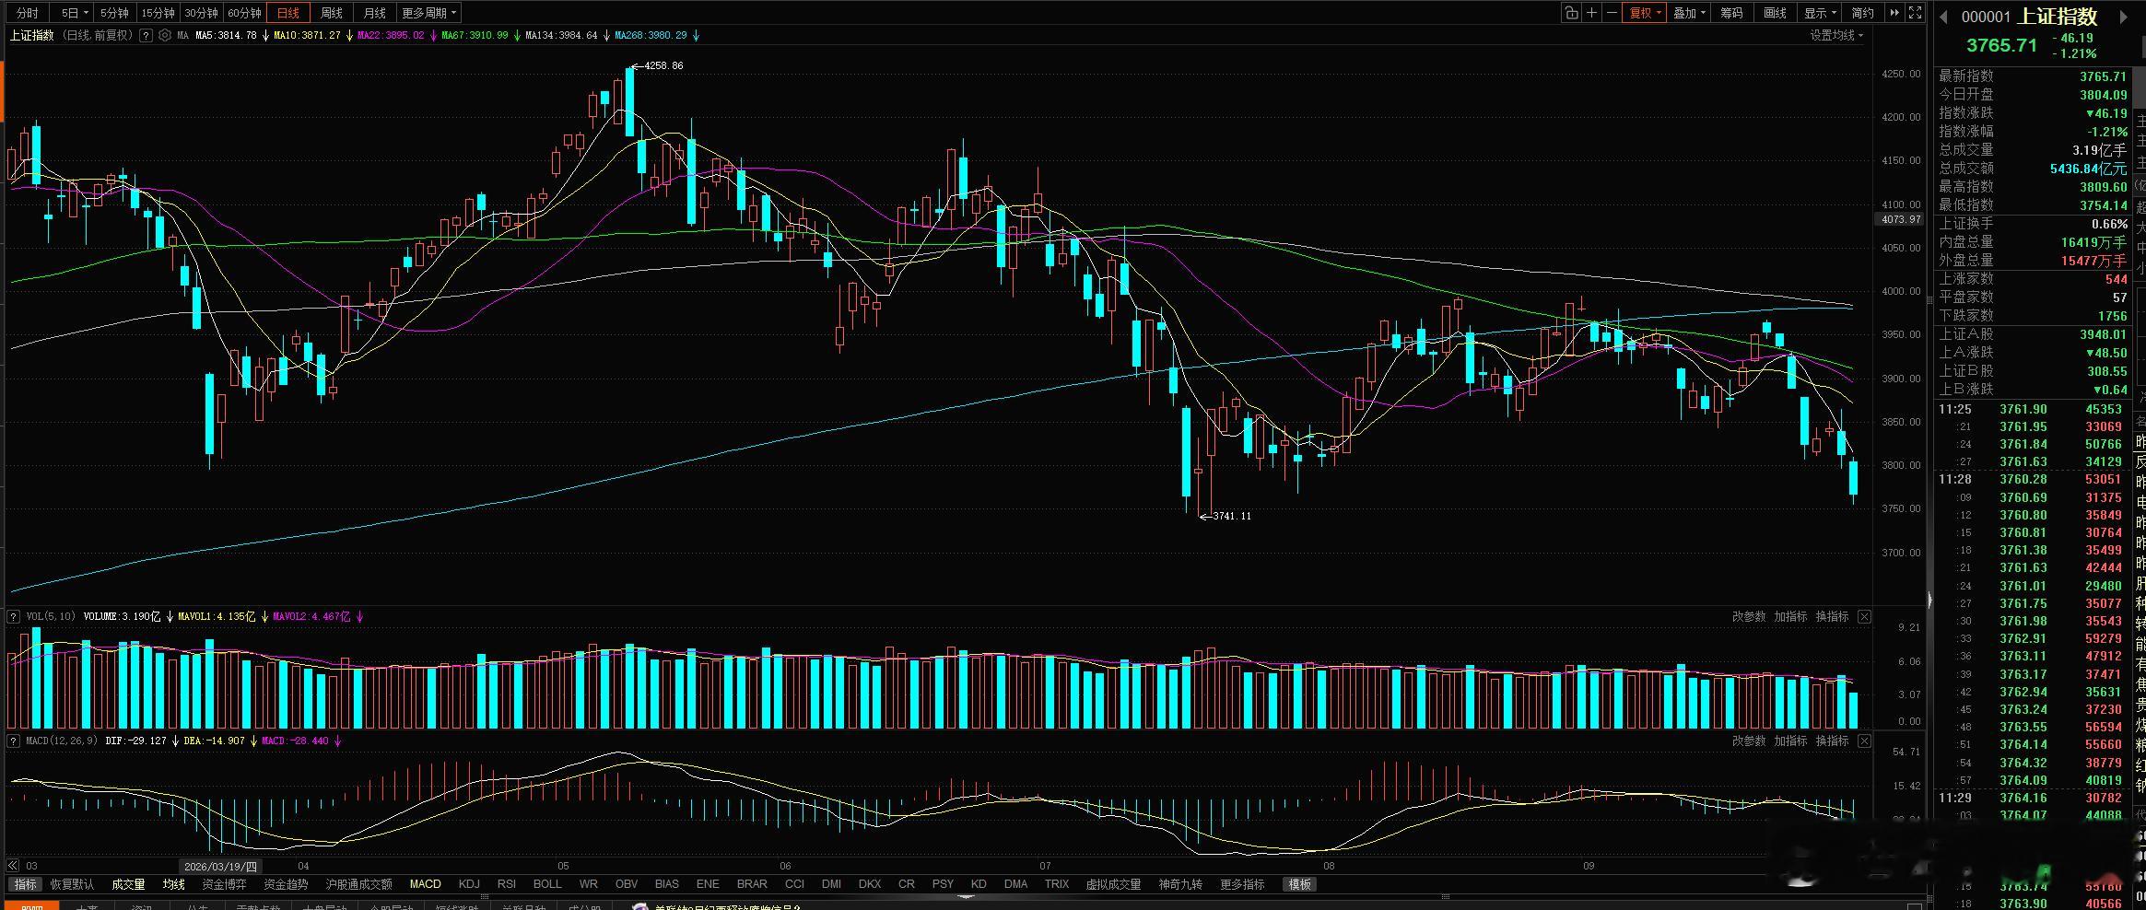Open the 设置均线 dropdown
2146x910 pixels.
coord(1836,35)
